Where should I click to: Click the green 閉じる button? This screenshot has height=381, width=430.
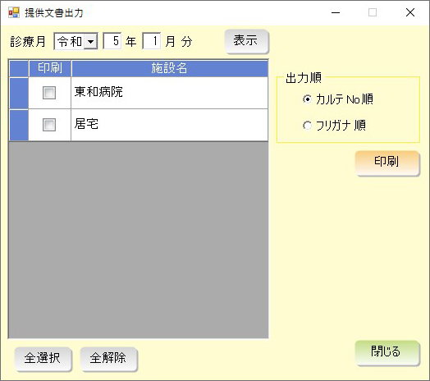tap(387, 353)
